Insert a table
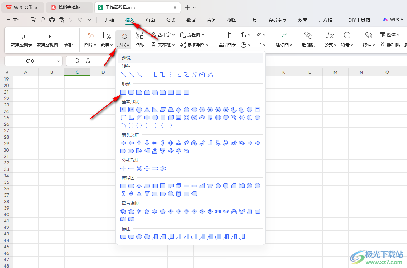This screenshot has width=407, height=268. (68, 39)
